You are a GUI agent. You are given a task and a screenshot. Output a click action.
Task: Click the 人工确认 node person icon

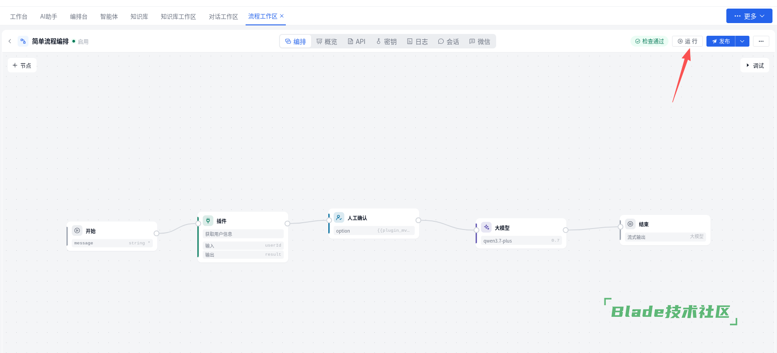(339, 218)
